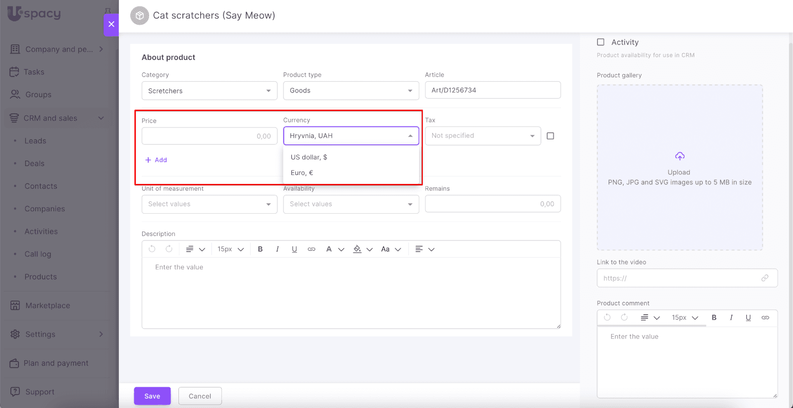This screenshot has width=793, height=408.
Task: Click the highlight fill color icon
Action: point(357,249)
